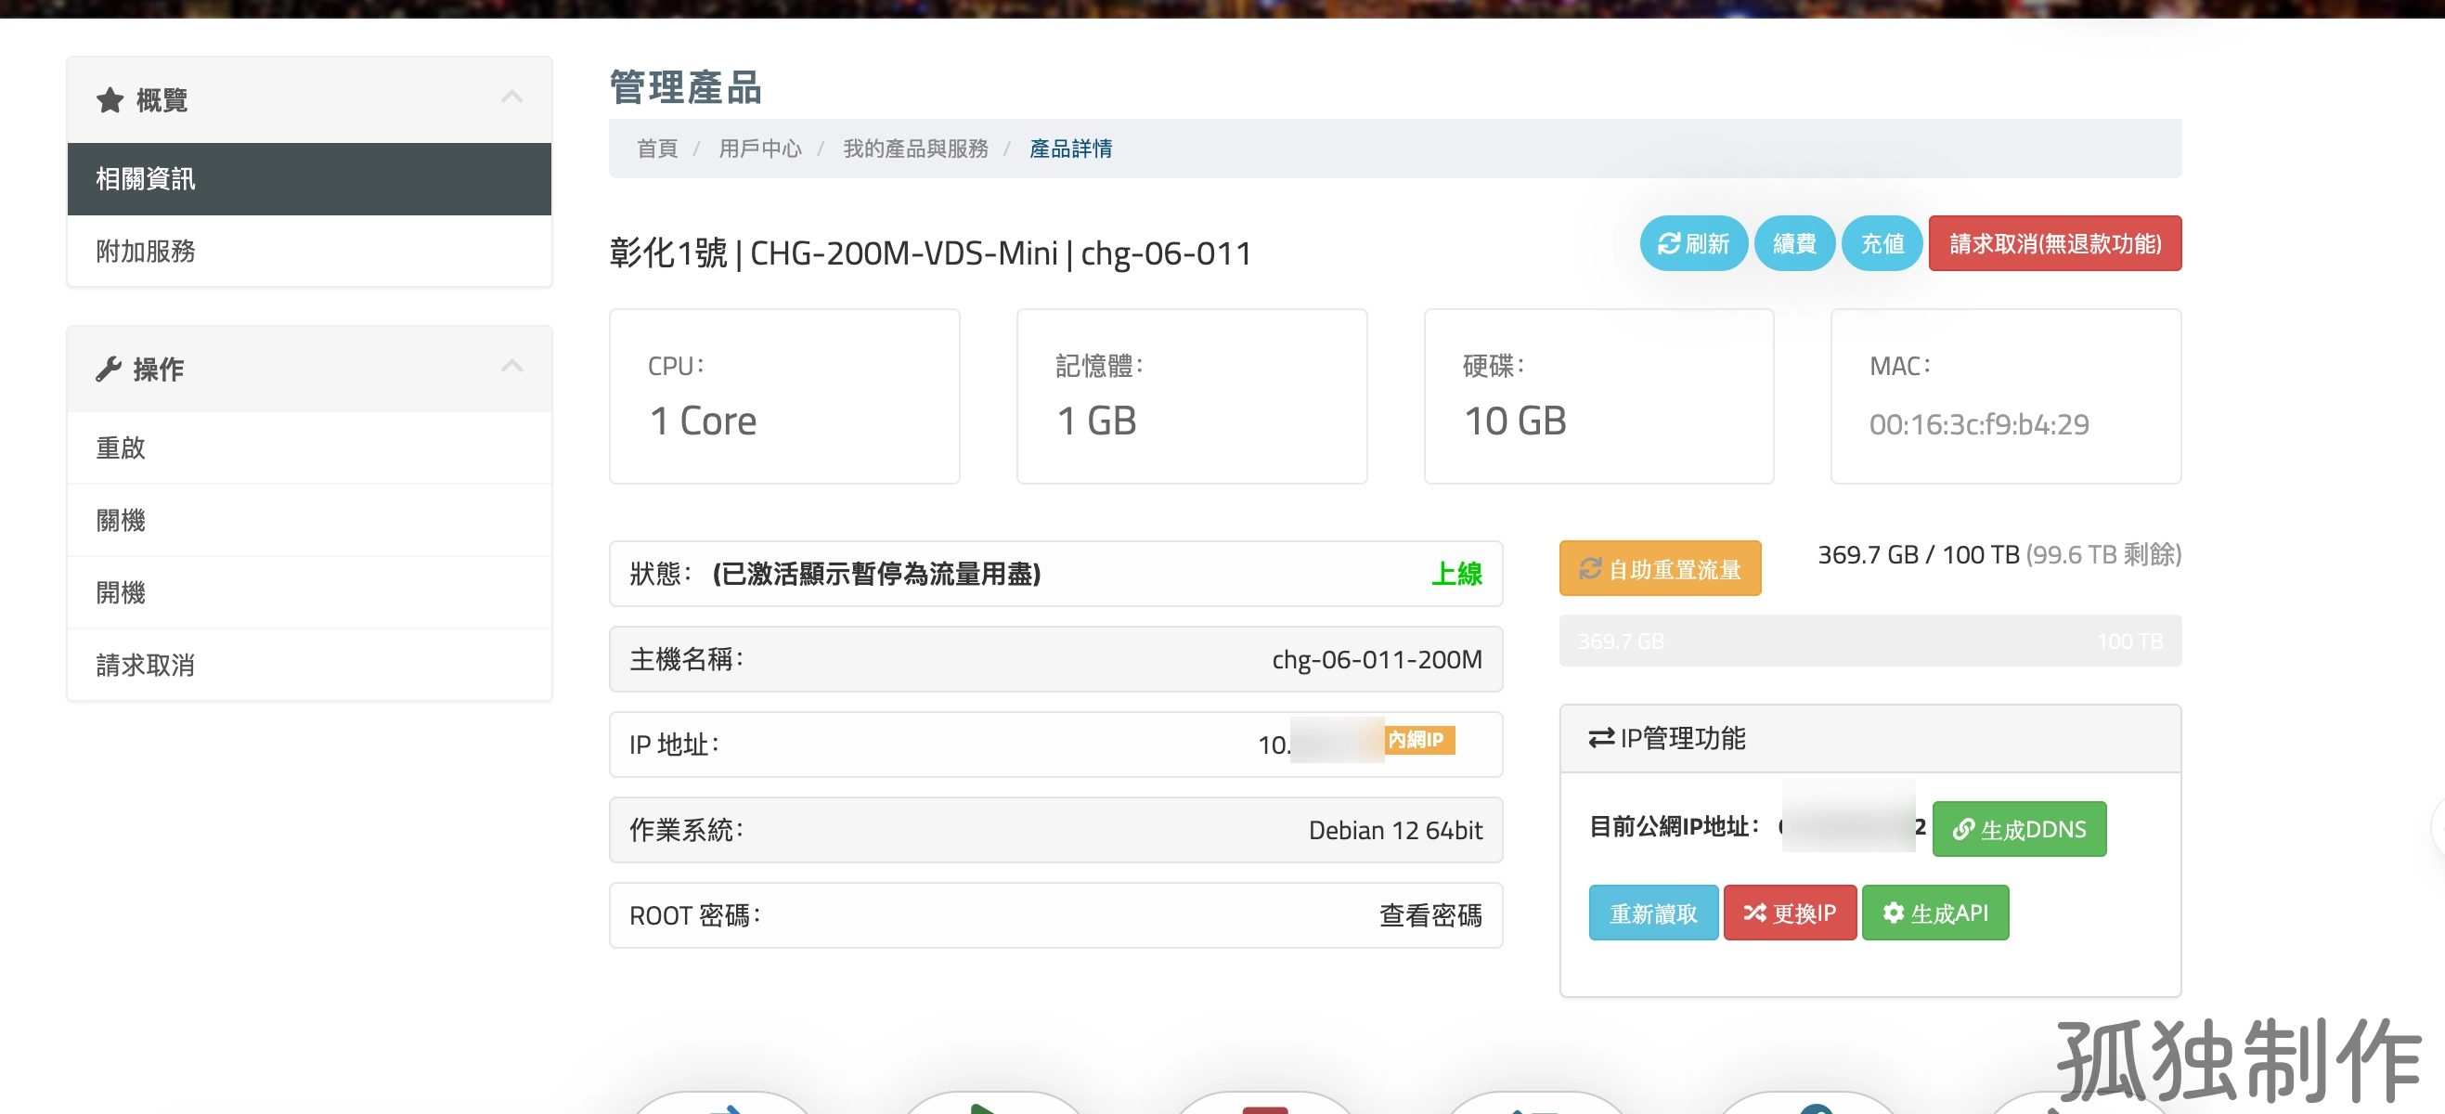
Task: Click the orange 自助重置流量 button
Action: click(1660, 568)
